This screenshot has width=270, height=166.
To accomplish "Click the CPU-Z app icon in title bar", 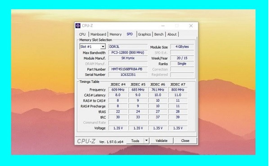I will [78, 26].
